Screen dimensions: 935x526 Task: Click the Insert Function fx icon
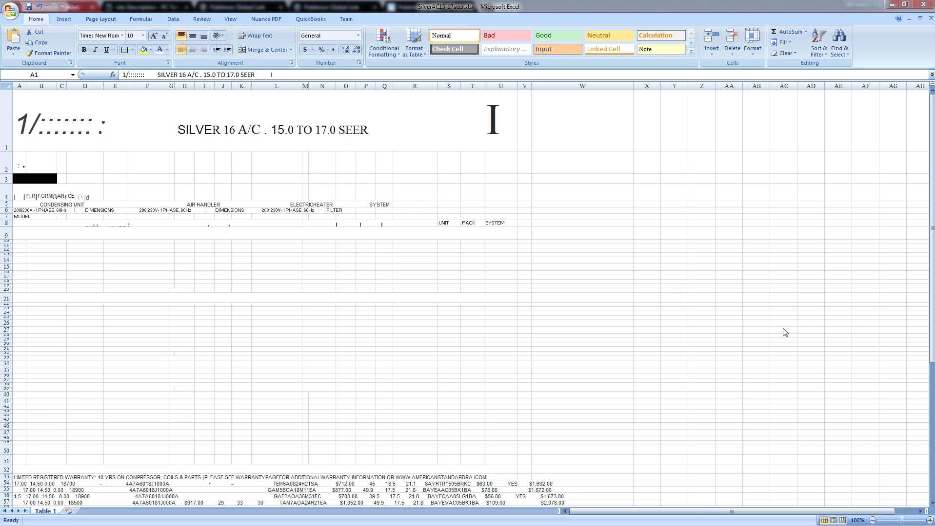click(113, 75)
